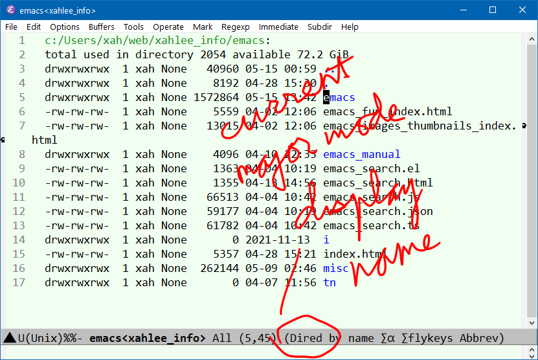Open the Help menu
Screen dimensions: 538x360
coord(350,27)
